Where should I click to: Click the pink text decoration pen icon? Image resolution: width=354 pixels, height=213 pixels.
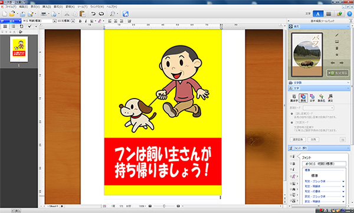pyautogui.click(x=100, y=21)
